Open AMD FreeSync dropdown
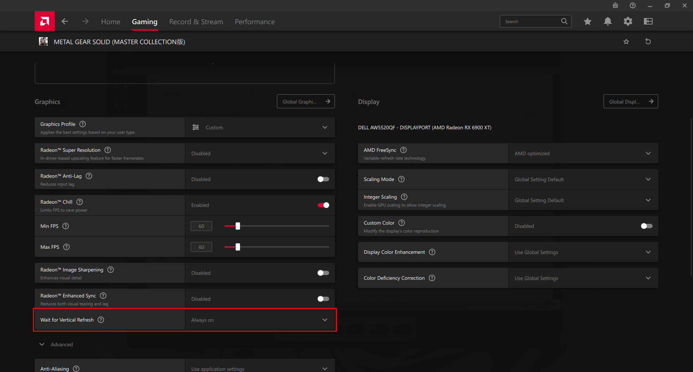Image resolution: width=693 pixels, height=372 pixels. (x=583, y=153)
